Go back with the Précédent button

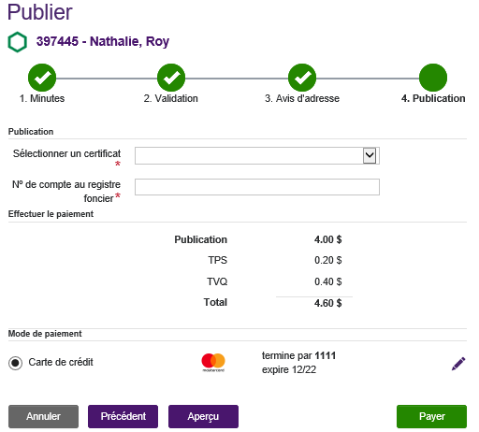point(123,416)
